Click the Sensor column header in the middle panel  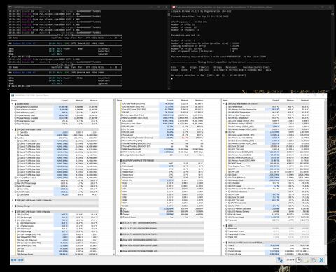(x=120, y=101)
